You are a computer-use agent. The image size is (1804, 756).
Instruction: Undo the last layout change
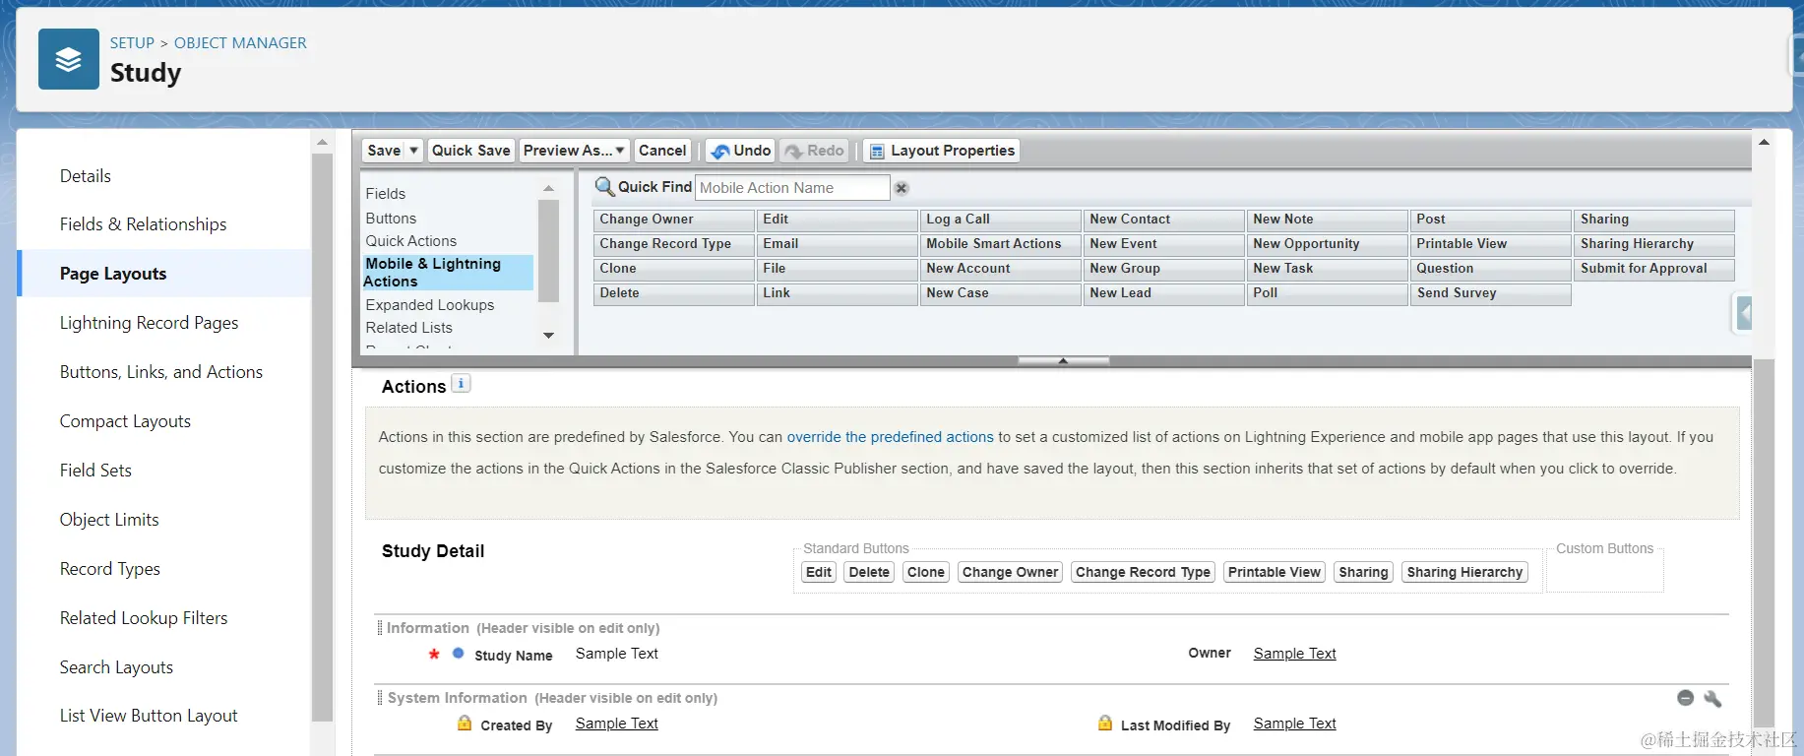[x=741, y=151]
